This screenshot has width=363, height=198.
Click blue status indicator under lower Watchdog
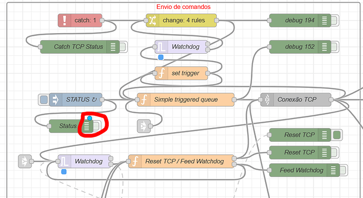click(64, 172)
